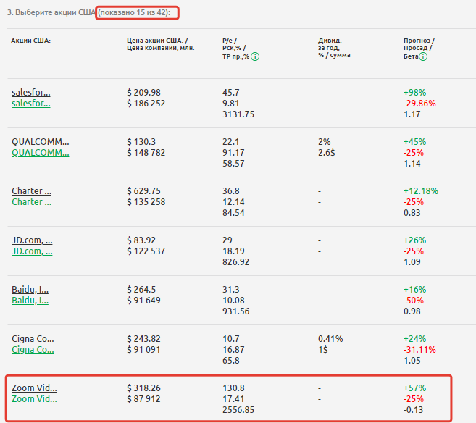Open the black salesforce stock link
Image resolution: width=476 pixels, height=423 pixels.
[x=31, y=92]
